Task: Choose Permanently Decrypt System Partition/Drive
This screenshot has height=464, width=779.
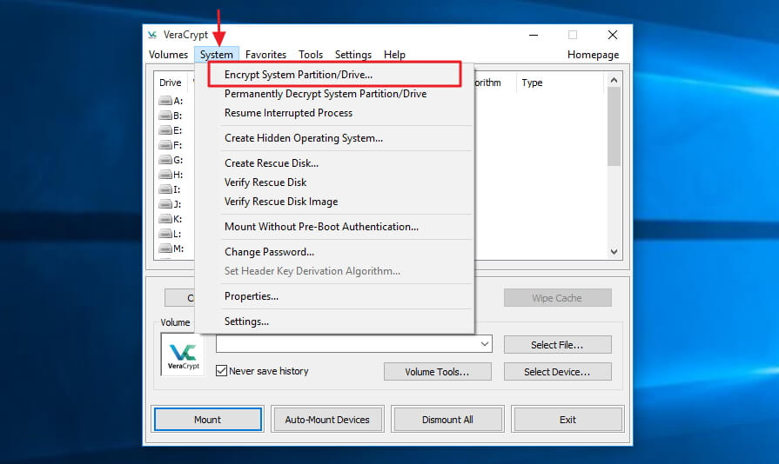Action: click(x=335, y=94)
